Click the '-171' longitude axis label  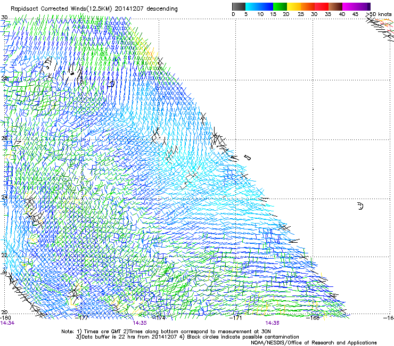[x=235, y=318]
